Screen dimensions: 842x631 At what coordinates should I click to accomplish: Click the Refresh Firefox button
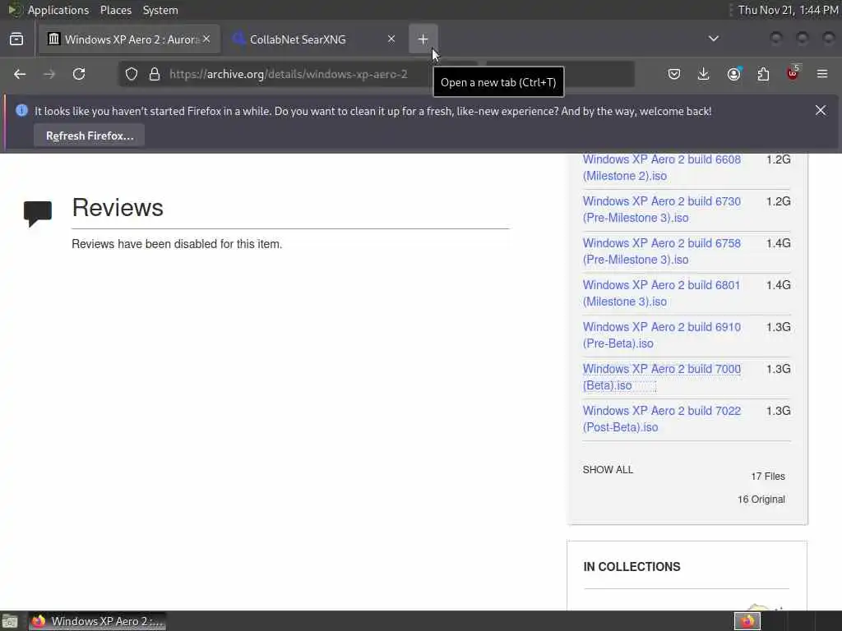[90, 136]
